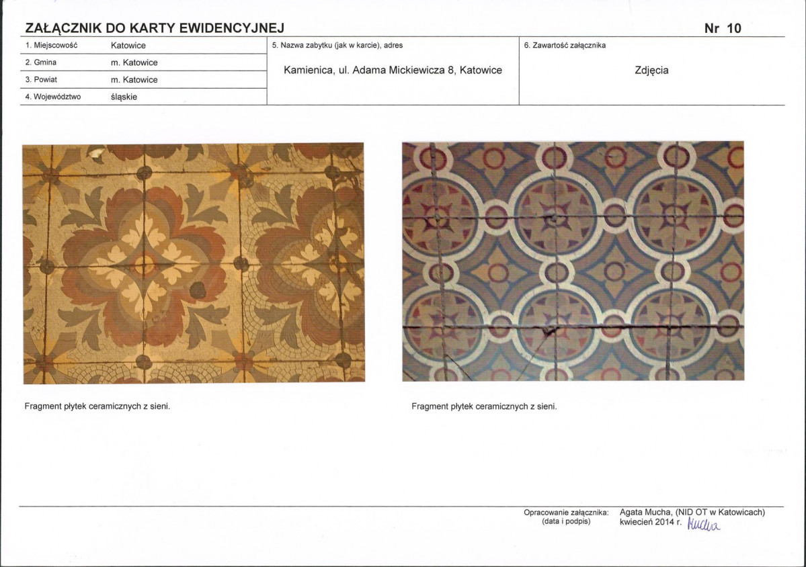
Task: Click the label Opracowanie załącznika
Action: pos(566,513)
